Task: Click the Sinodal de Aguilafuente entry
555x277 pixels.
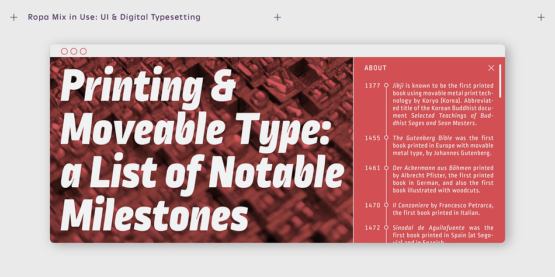Action: pyautogui.click(x=443, y=234)
